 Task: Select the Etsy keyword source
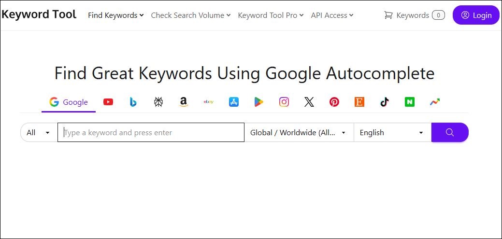pyautogui.click(x=359, y=102)
